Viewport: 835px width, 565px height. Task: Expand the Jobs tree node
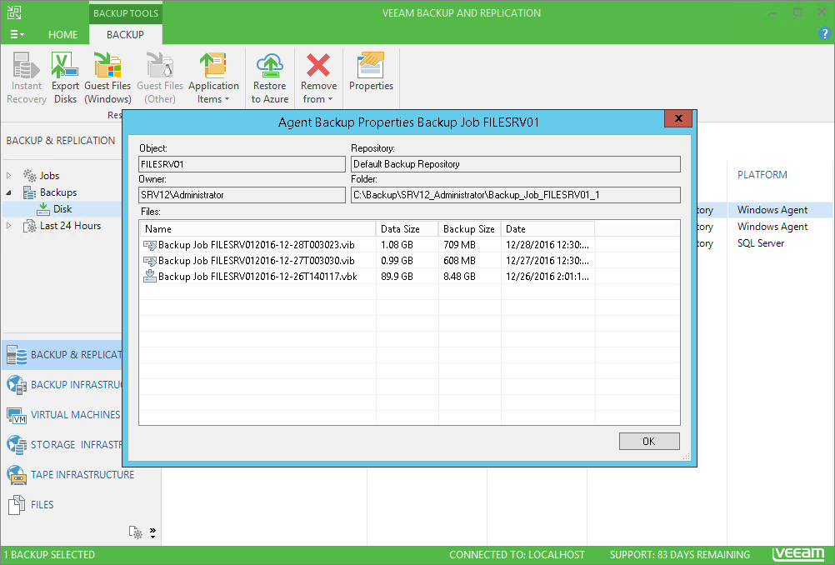9,175
